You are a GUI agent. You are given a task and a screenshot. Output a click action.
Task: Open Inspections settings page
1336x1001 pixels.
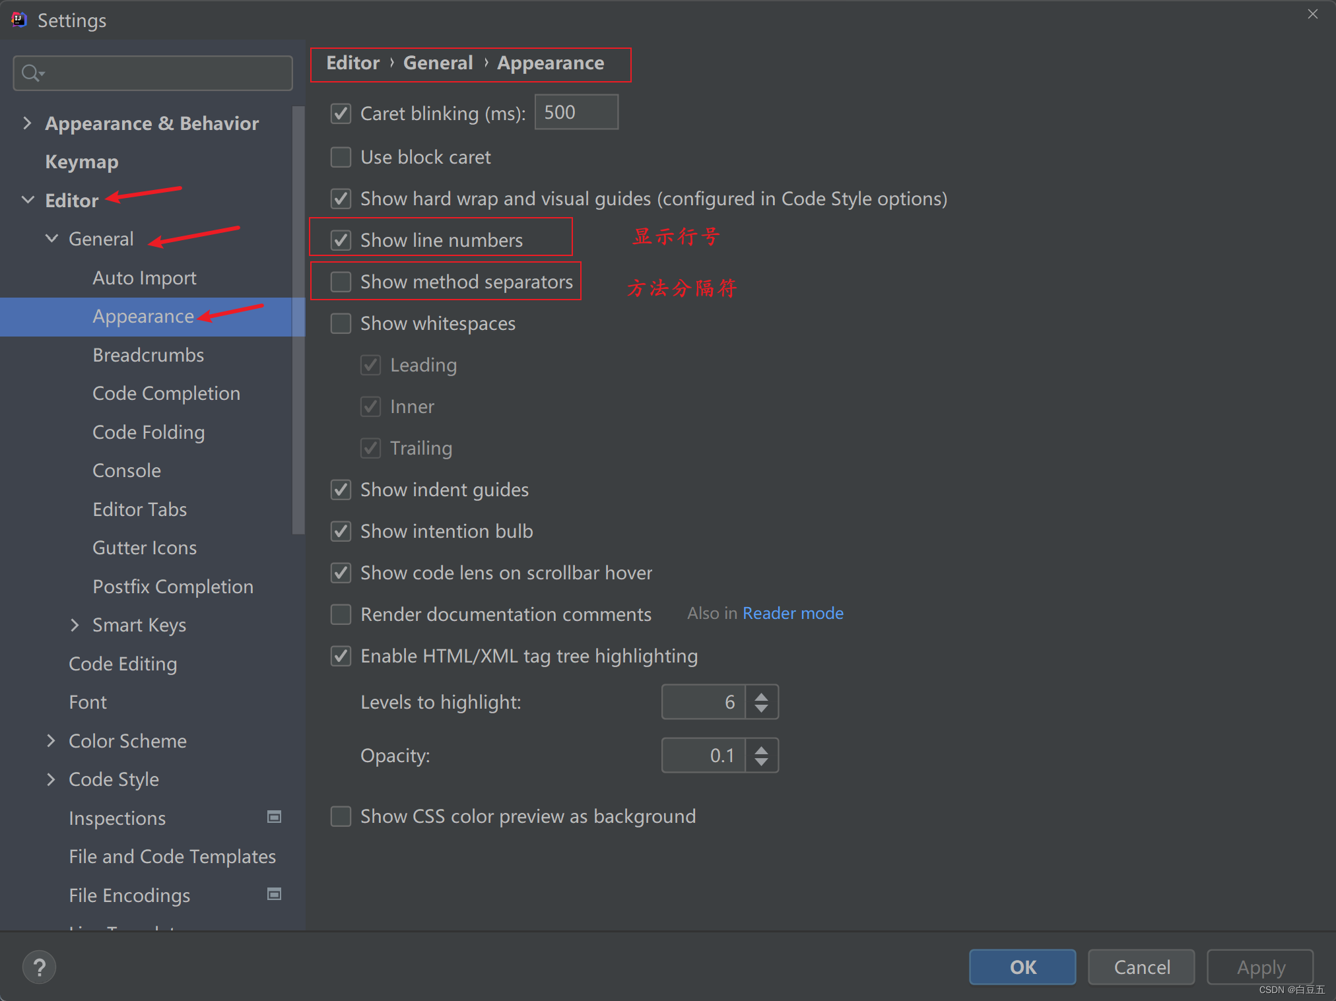117,818
